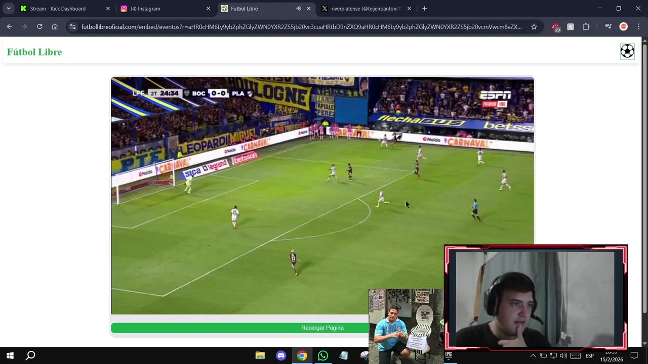Click the streamer webcam overlay

(536, 298)
